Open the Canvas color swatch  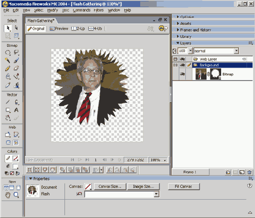pyautogui.click(x=88, y=186)
